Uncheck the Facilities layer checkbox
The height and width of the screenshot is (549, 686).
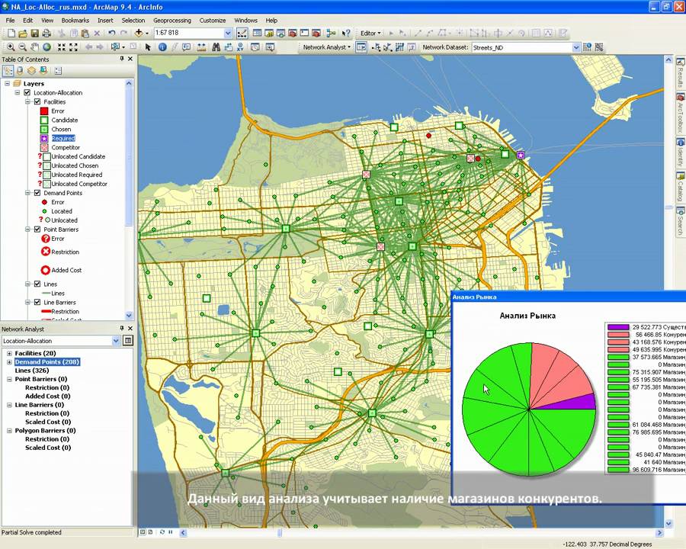37,101
